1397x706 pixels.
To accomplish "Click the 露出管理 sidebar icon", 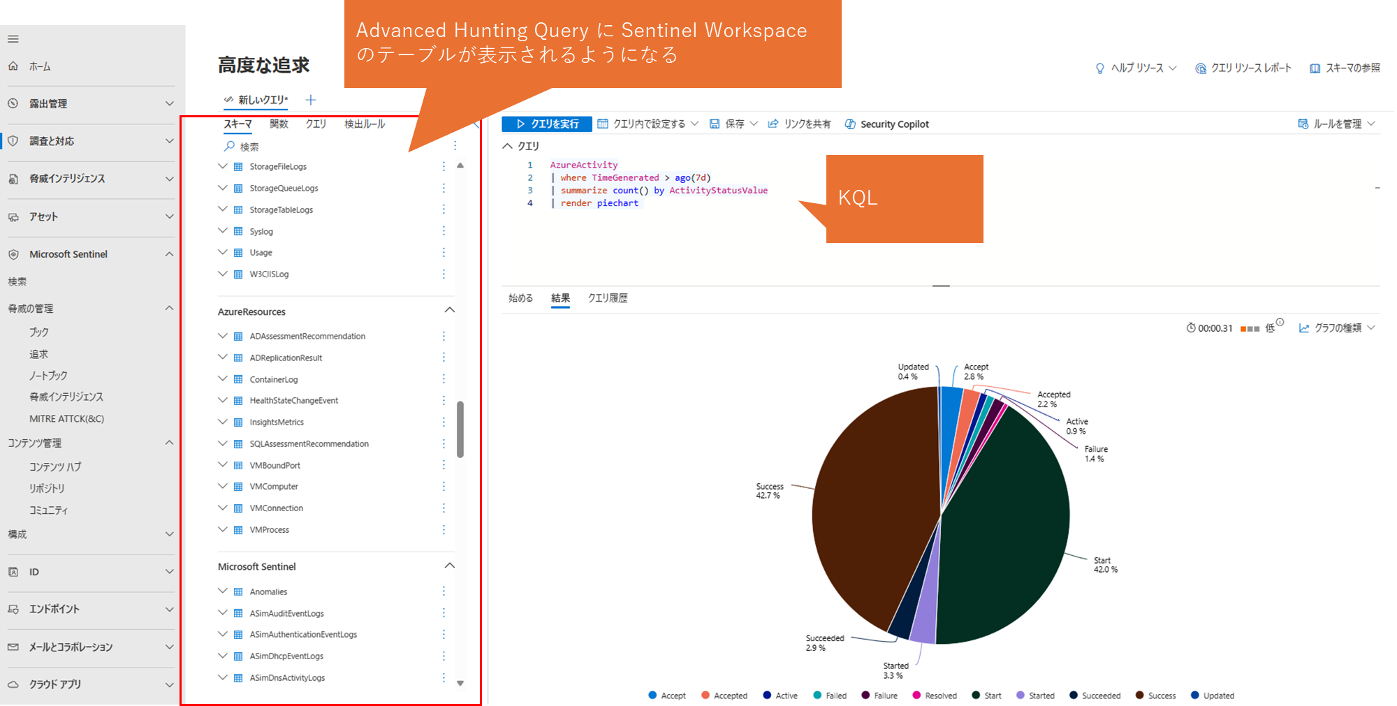I will [13, 103].
